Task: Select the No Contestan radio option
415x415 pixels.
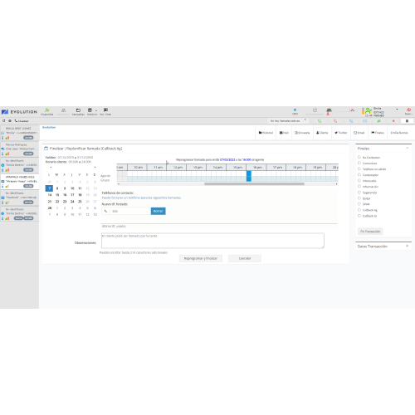Action: [359, 157]
